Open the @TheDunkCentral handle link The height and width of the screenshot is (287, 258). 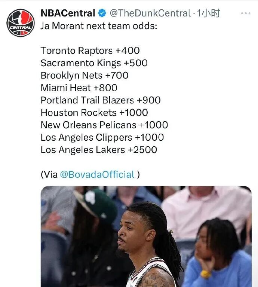tap(150, 13)
